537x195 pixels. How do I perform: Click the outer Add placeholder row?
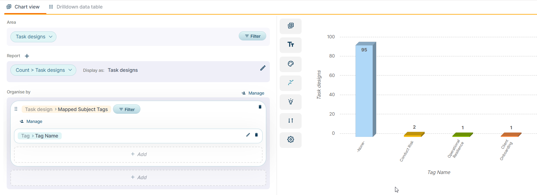click(138, 177)
